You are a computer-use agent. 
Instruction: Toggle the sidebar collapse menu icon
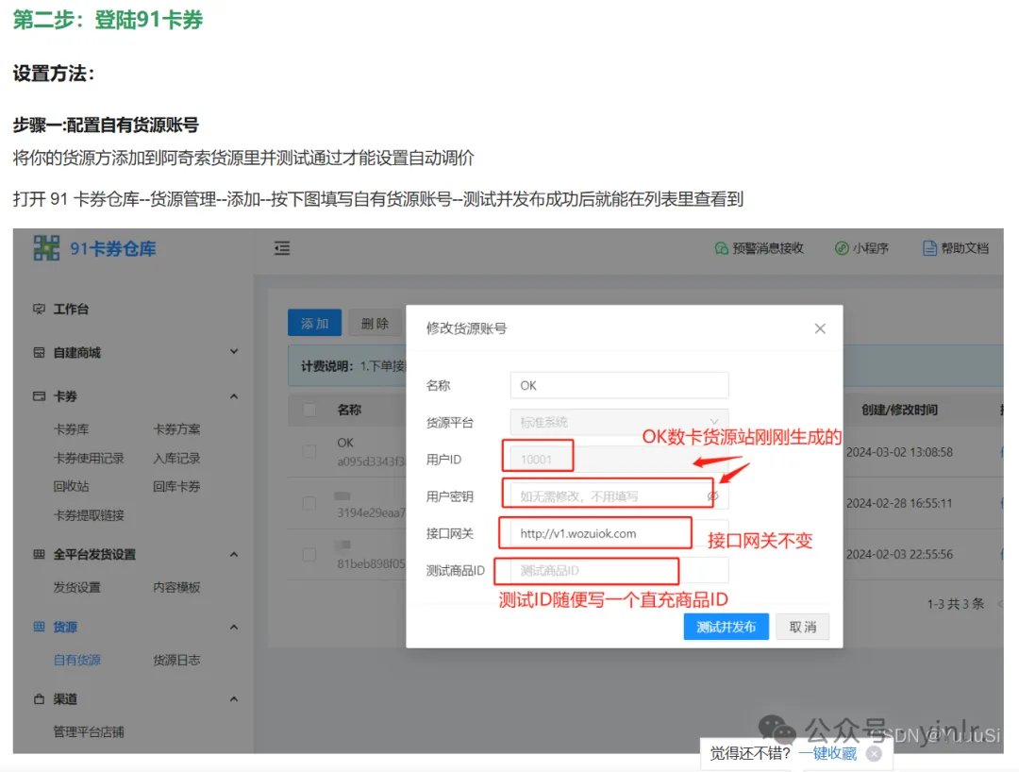[282, 248]
